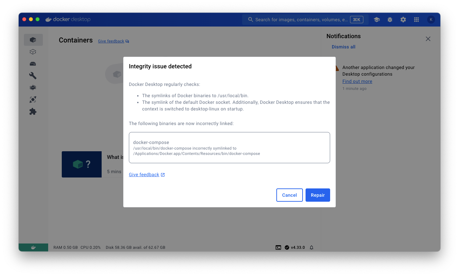The height and width of the screenshot is (276, 459).
Task: Cancel the integrity issue dialog
Action: (x=289, y=195)
